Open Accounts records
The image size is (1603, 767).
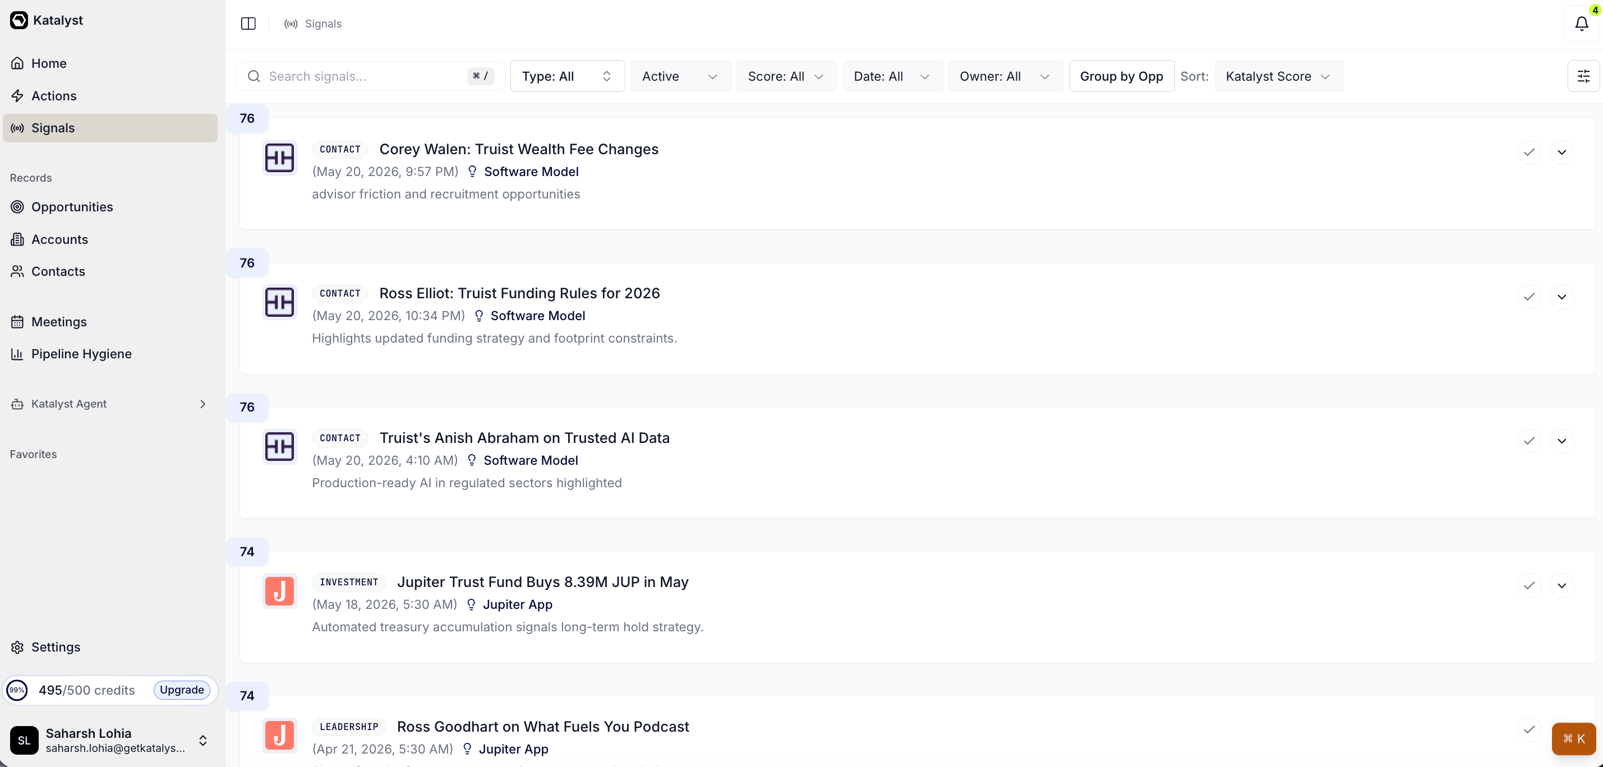(109, 239)
